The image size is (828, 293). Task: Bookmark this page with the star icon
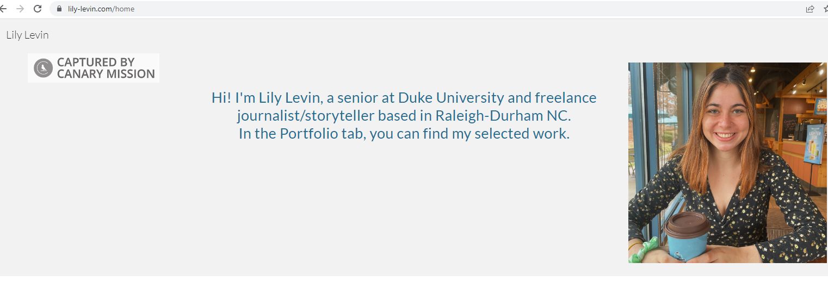click(825, 9)
